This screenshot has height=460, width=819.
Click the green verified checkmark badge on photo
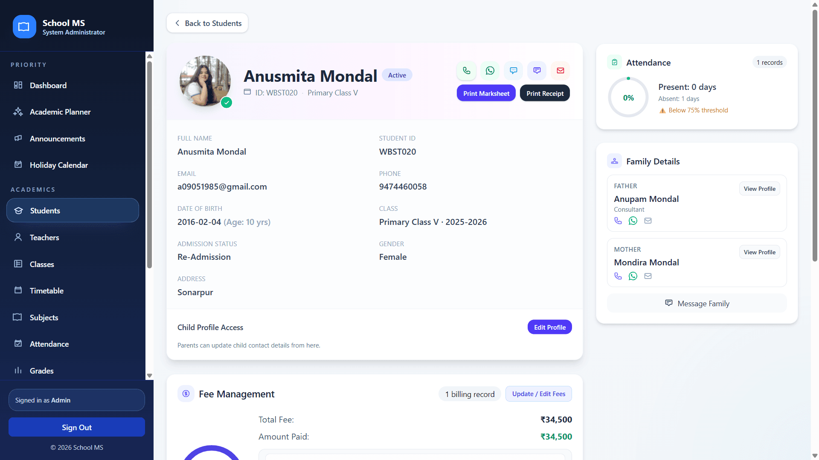227,102
